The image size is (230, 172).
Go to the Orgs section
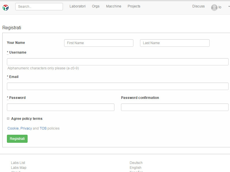point(96,6)
